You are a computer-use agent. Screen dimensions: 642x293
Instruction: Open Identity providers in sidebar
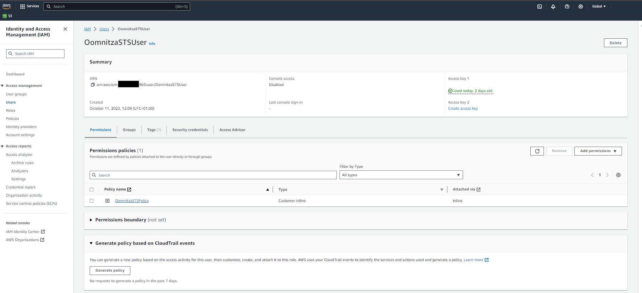pos(21,127)
